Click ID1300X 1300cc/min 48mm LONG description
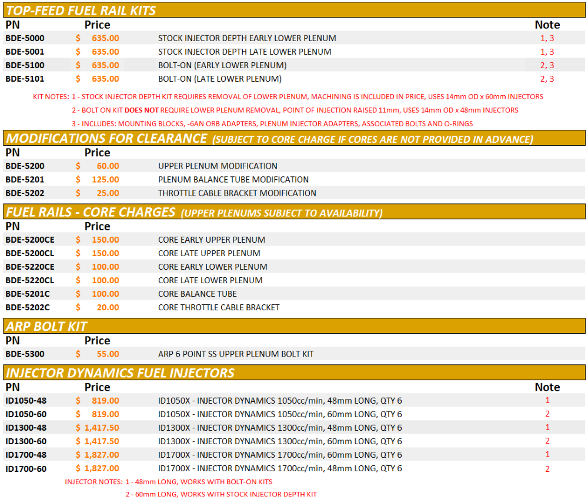 click(x=280, y=428)
